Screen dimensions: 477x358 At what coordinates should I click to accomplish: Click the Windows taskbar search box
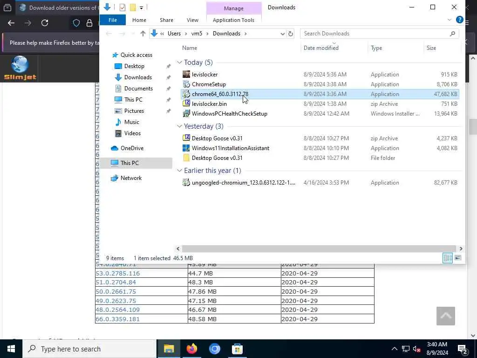(90, 349)
